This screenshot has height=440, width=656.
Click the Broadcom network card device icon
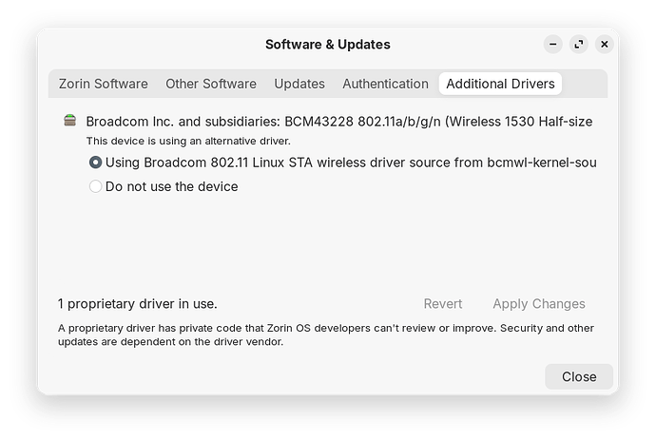coord(69,121)
